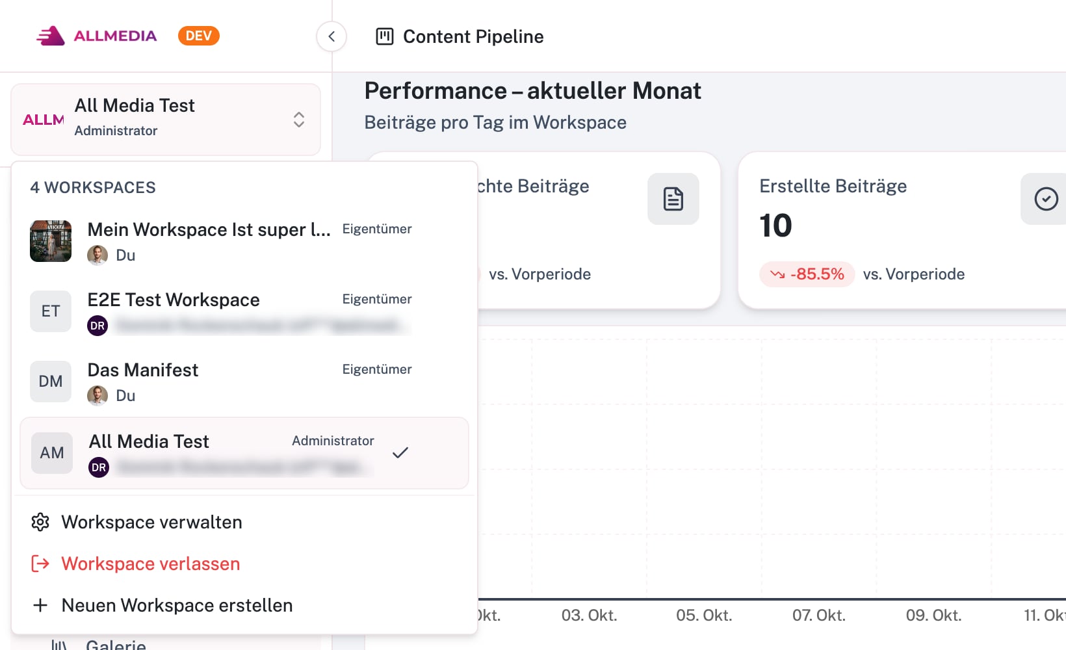The image size is (1066, 650).
Task: Click the DR avatar under All Media Test
Action: (99, 467)
